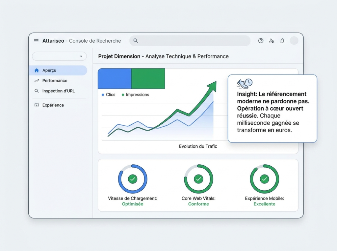Click the Core Web Vitals checkmark gauge

[x=198, y=179]
